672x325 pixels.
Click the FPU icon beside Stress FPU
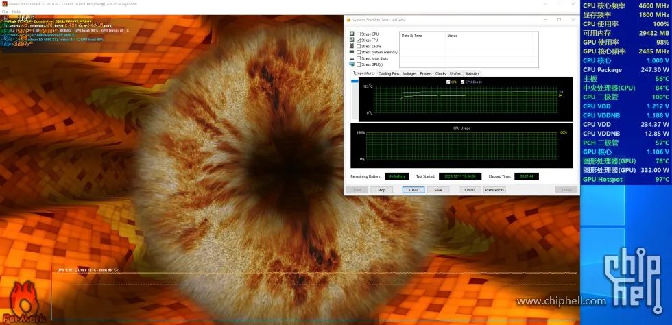click(352, 40)
